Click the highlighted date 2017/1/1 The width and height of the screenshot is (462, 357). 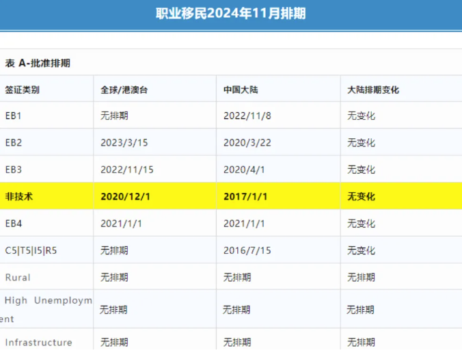coord(245,197)
